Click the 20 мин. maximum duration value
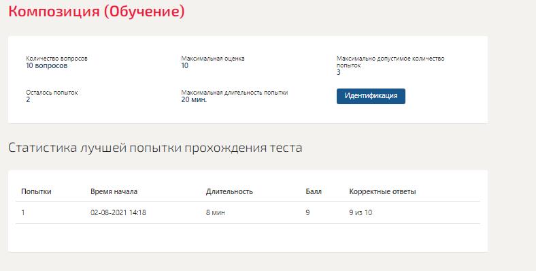This screenshot has height=271, width=536. pyautogui.click(x=194, y=100)
